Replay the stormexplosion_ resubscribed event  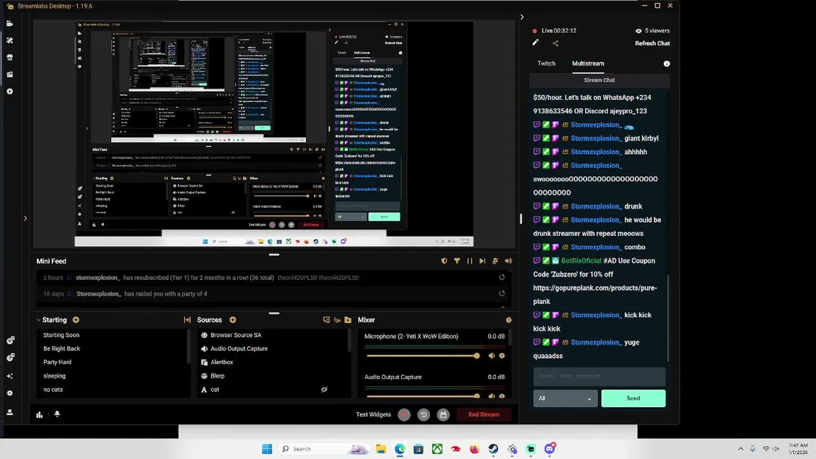[502, 277]
